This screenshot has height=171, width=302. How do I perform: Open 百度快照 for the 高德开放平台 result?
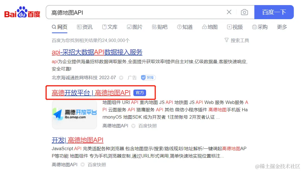147,126
